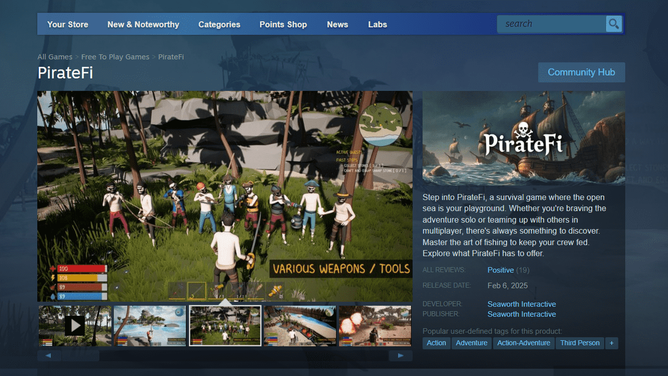This screenshot has width=668, height=376.
Task: Open the Your Store menu
Action: pyautogui.click(x=68, y=25)
